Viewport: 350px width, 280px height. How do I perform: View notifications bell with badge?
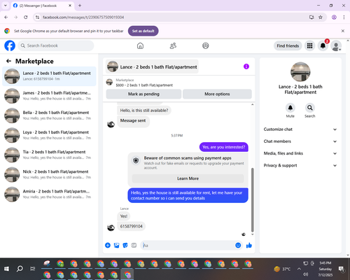tap(323, 45)
